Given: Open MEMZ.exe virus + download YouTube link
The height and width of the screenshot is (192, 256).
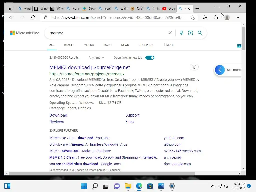Looking at the screenshot, I should pos(79,138).
